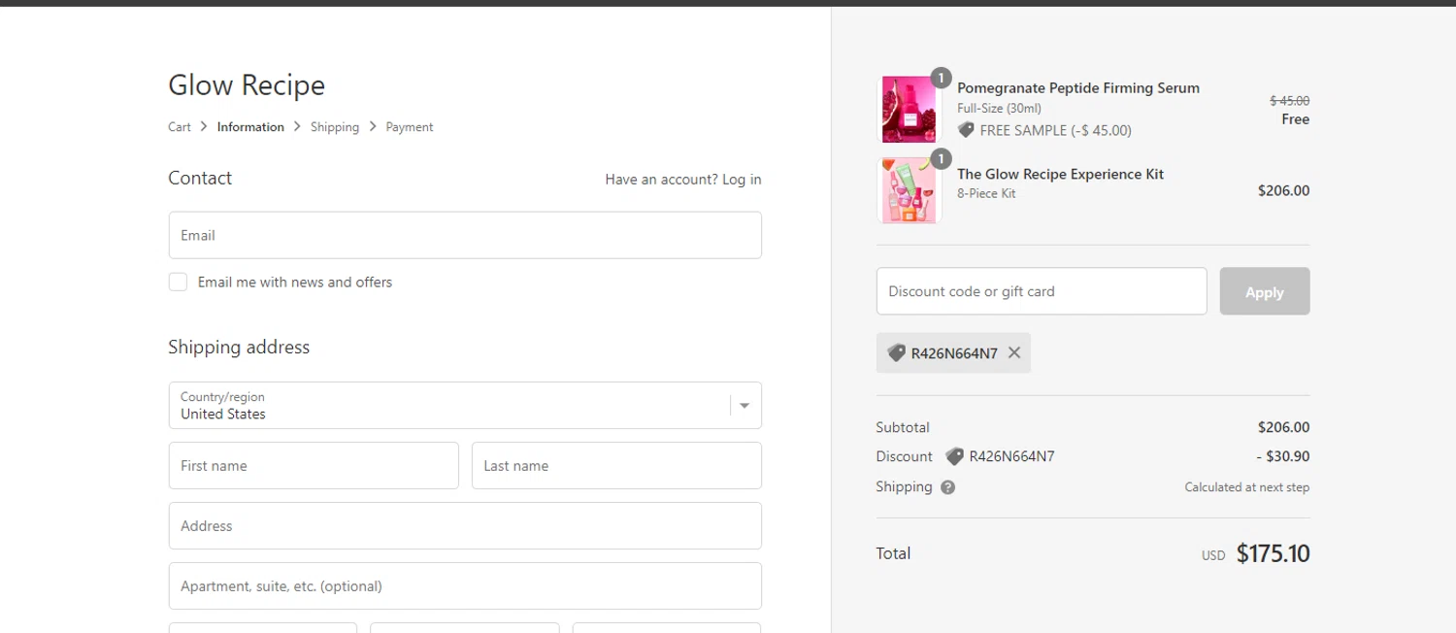Click the Experience Kit price $206.00
This screenshot has width=1456, height=633.
[x=1283, y=191]
